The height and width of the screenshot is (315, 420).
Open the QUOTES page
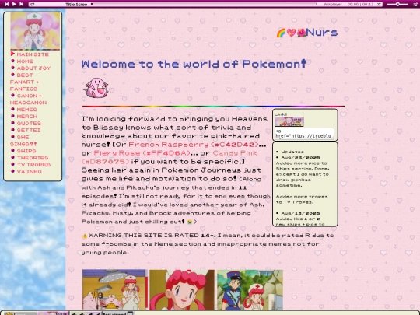[29, 124]
